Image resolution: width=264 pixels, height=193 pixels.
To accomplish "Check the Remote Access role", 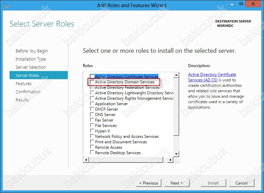I will coord(92,147).
